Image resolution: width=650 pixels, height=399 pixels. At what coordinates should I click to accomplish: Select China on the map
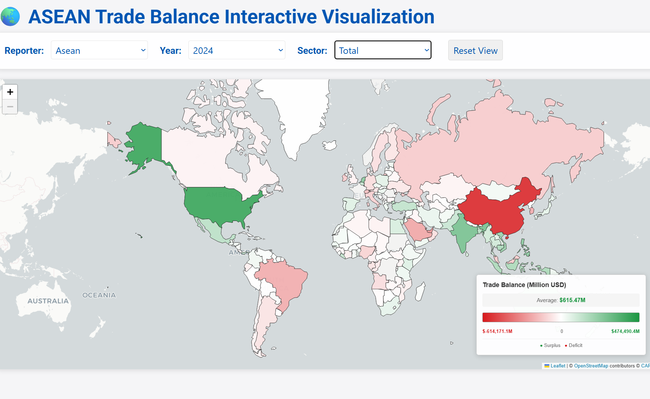(x=499, y=212)
